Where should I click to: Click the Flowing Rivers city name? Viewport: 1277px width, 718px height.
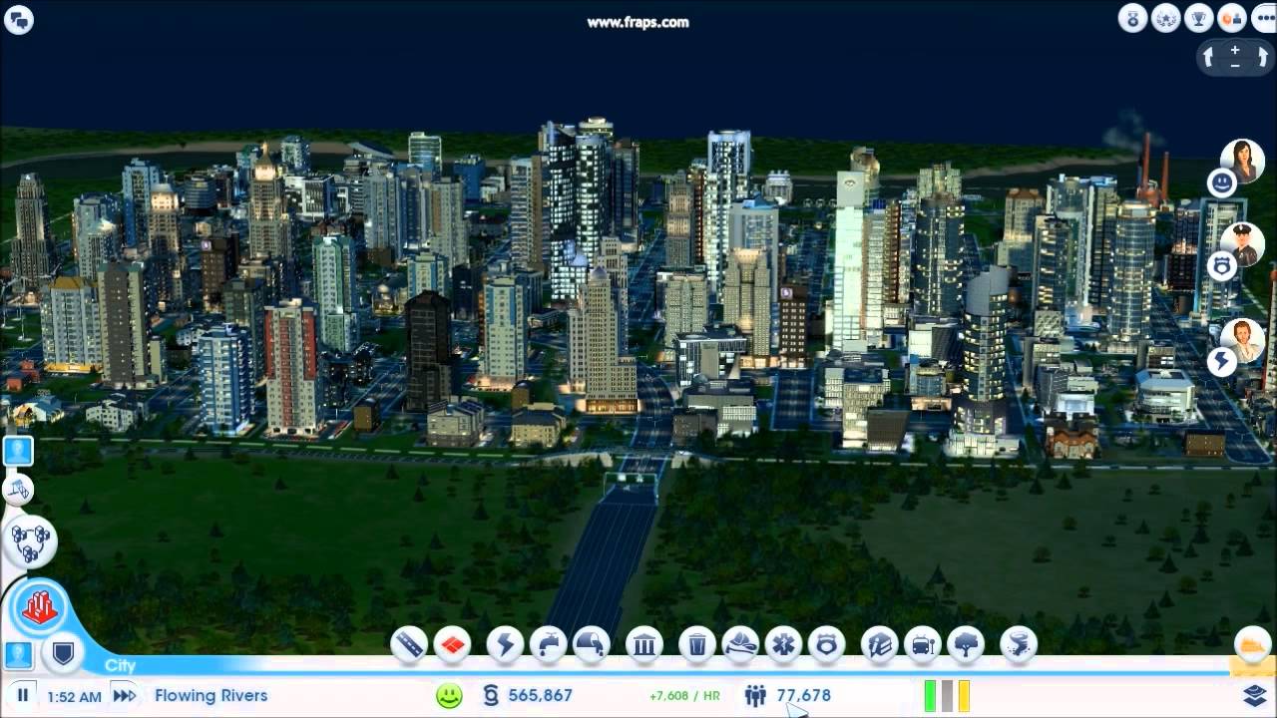pyautogui.click(x=212, y=695)
